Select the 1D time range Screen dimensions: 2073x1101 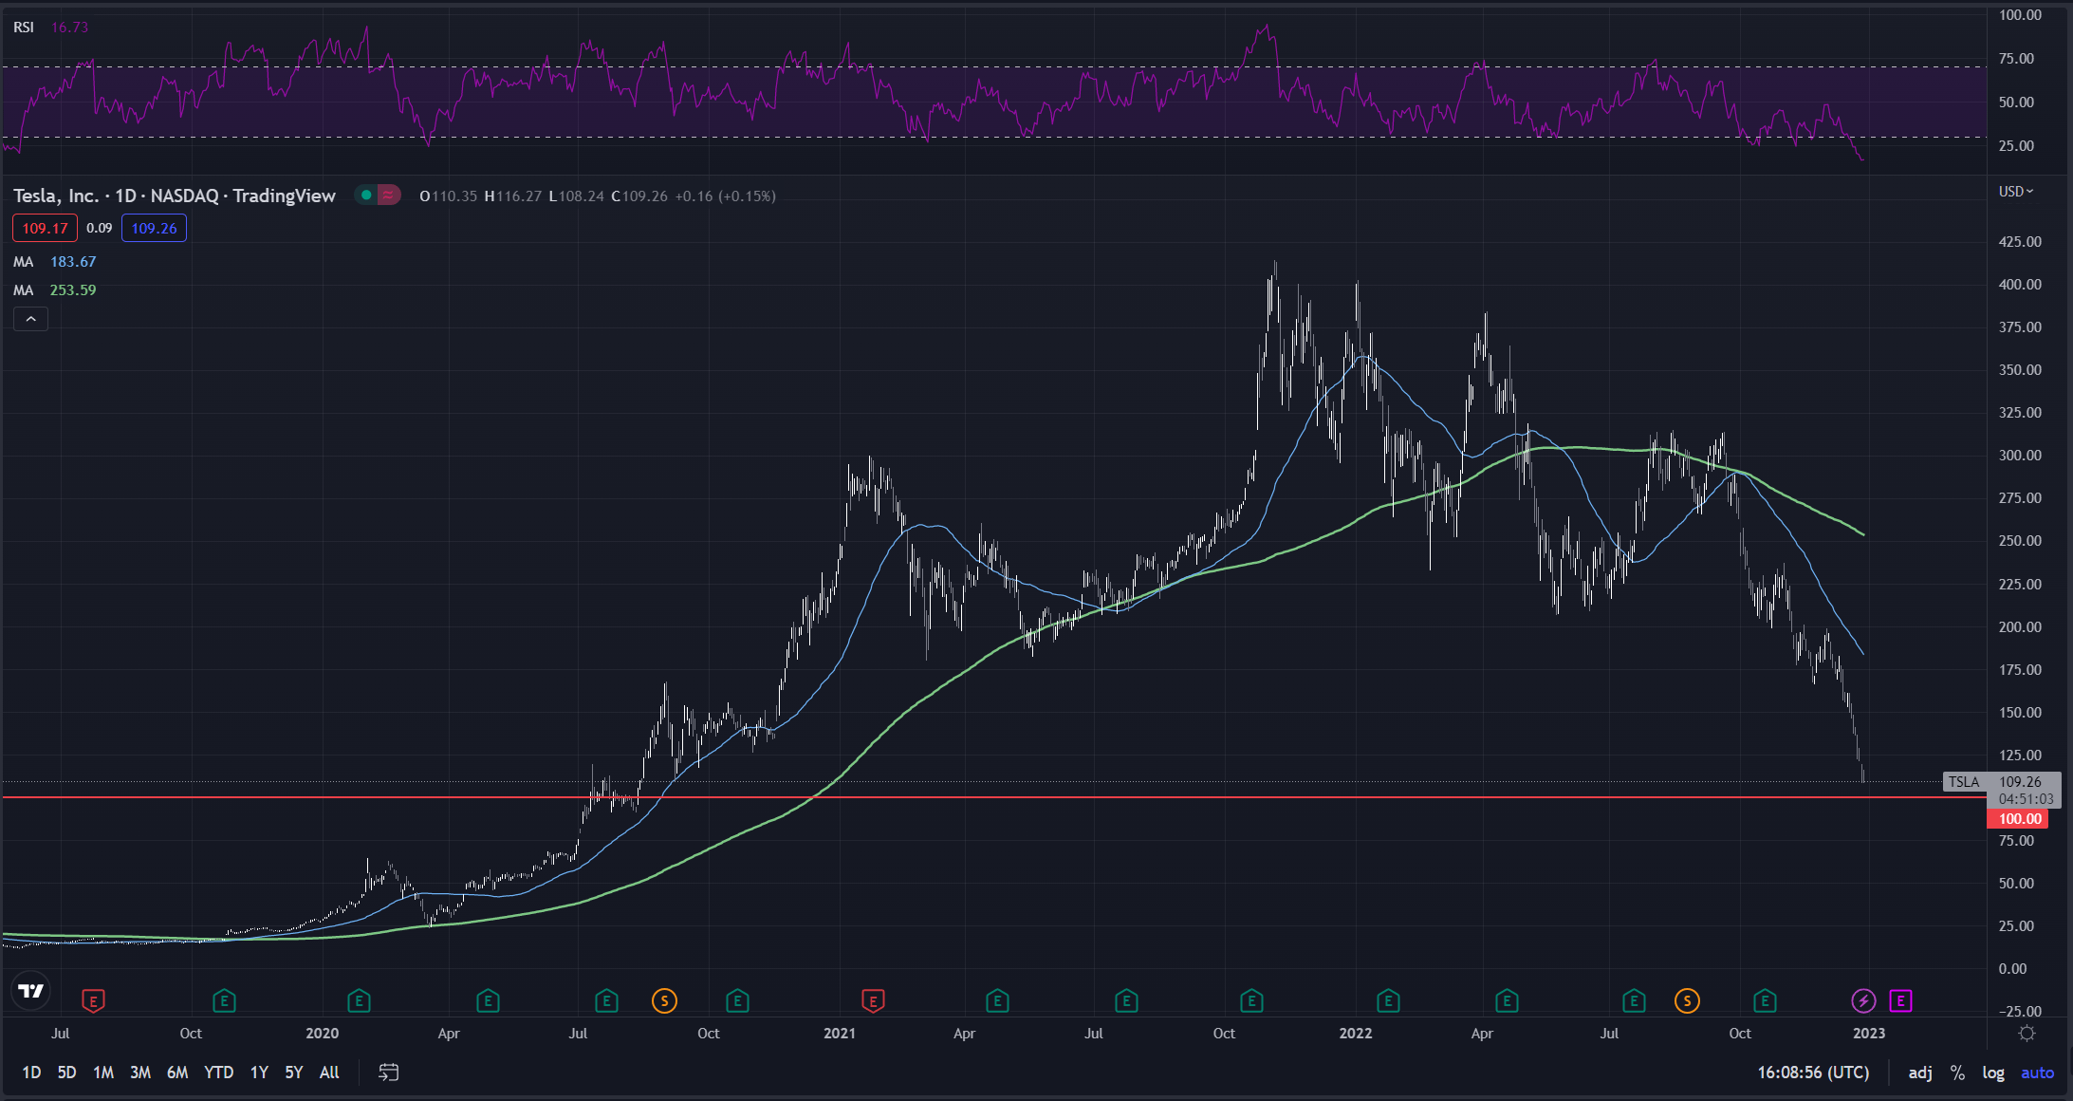(x=31, y=1073)
